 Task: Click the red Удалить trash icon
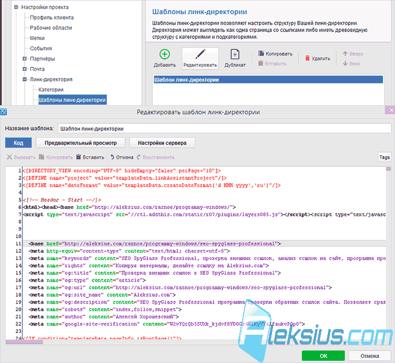tap(307, 58)
